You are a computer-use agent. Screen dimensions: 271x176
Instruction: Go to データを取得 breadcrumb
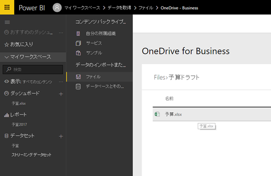click(x=119, y=8)
